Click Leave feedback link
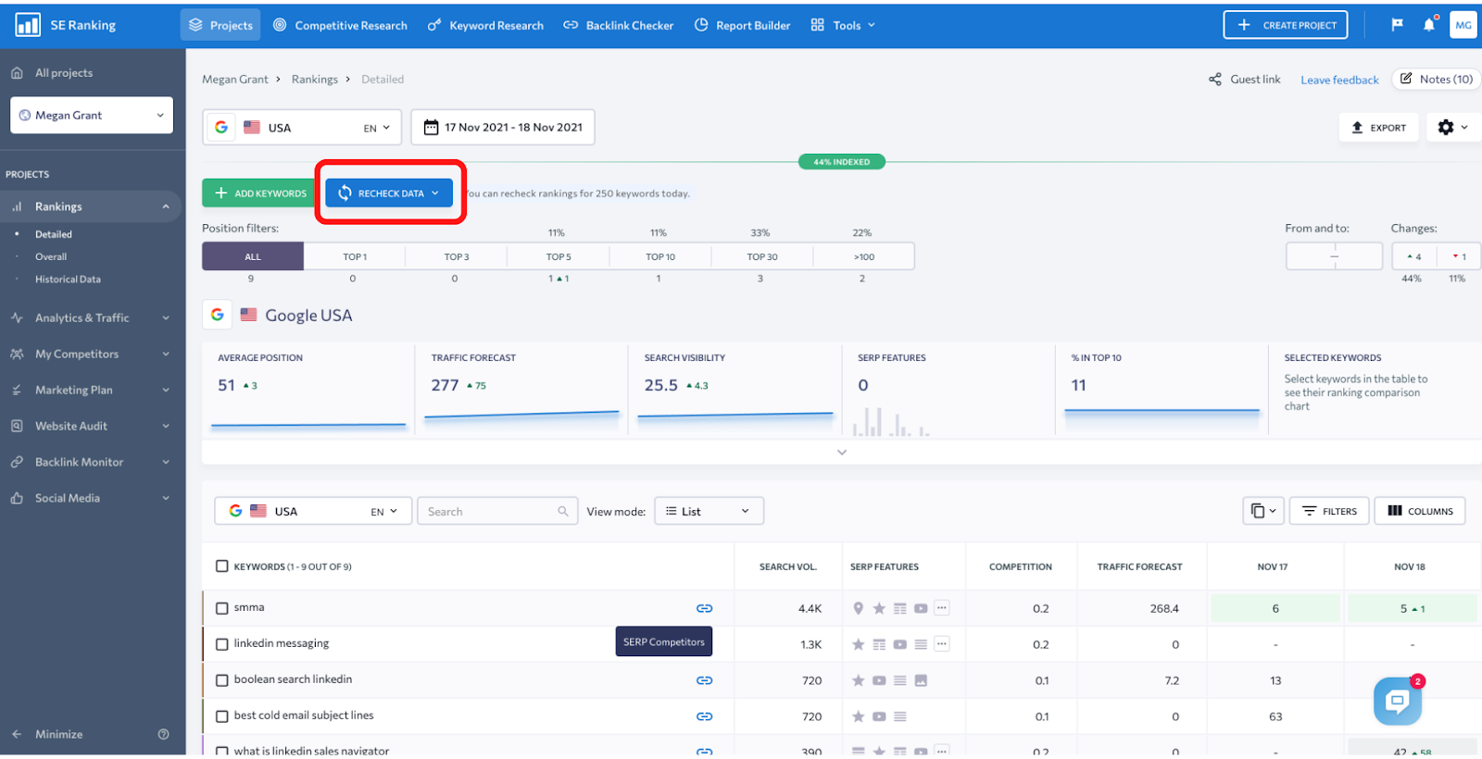The height and width of the screenshot is (759, 1482). point(1339,80)
